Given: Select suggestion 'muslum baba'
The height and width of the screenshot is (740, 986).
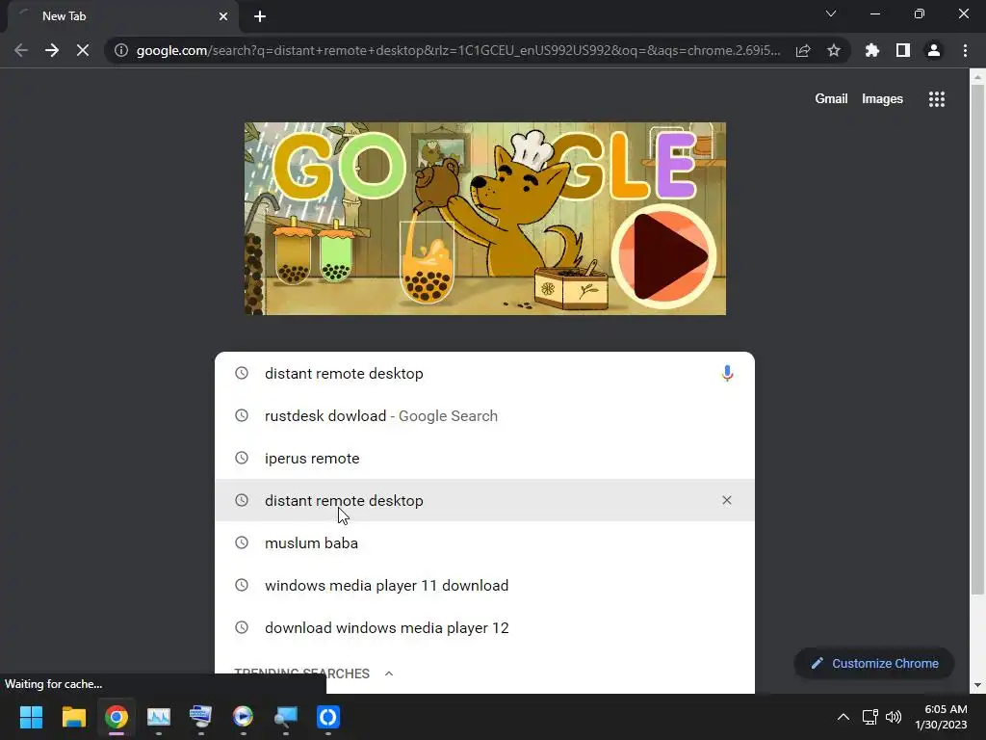Looking at the screenshot, I should 484,543.
